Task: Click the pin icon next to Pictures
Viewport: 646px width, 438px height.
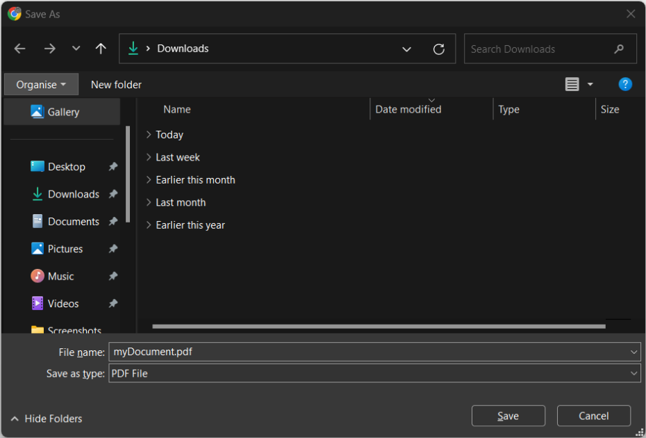Action: [x=113, y=249]
